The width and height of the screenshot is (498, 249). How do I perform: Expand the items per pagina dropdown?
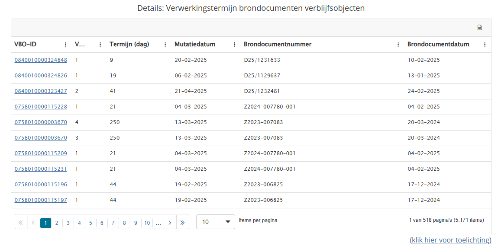[x=216, y=222]
